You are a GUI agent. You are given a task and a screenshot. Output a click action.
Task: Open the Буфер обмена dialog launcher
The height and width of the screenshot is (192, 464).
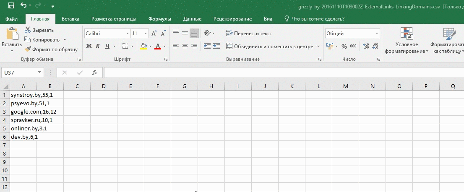pos(79,59)
